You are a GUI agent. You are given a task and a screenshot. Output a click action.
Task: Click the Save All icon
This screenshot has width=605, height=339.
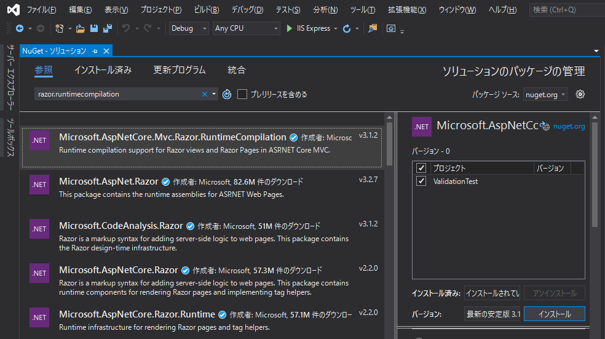[108, 28]
